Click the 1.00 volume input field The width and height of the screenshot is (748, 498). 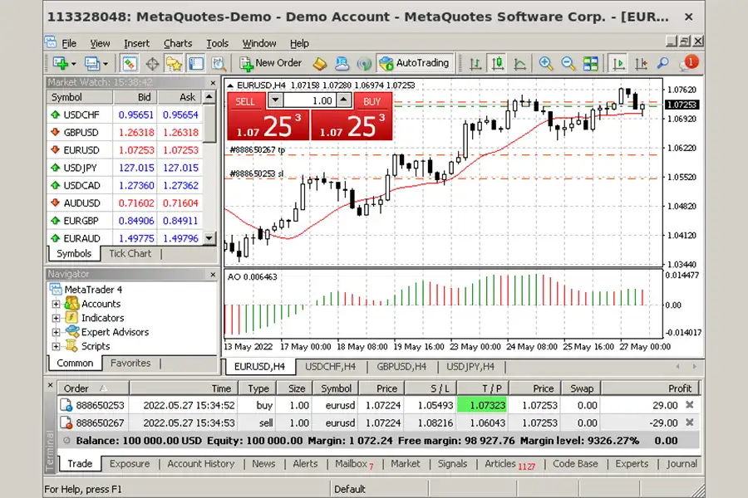pos(310,100)
